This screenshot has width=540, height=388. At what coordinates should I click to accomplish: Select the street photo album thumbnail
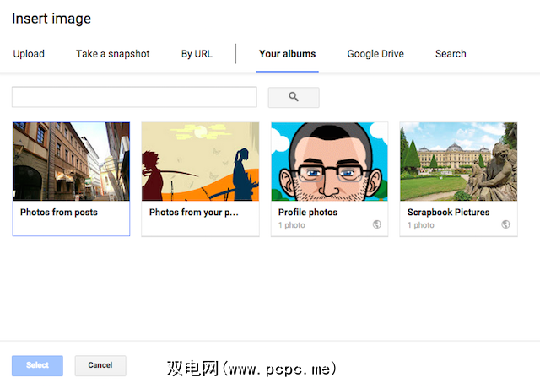72,161
